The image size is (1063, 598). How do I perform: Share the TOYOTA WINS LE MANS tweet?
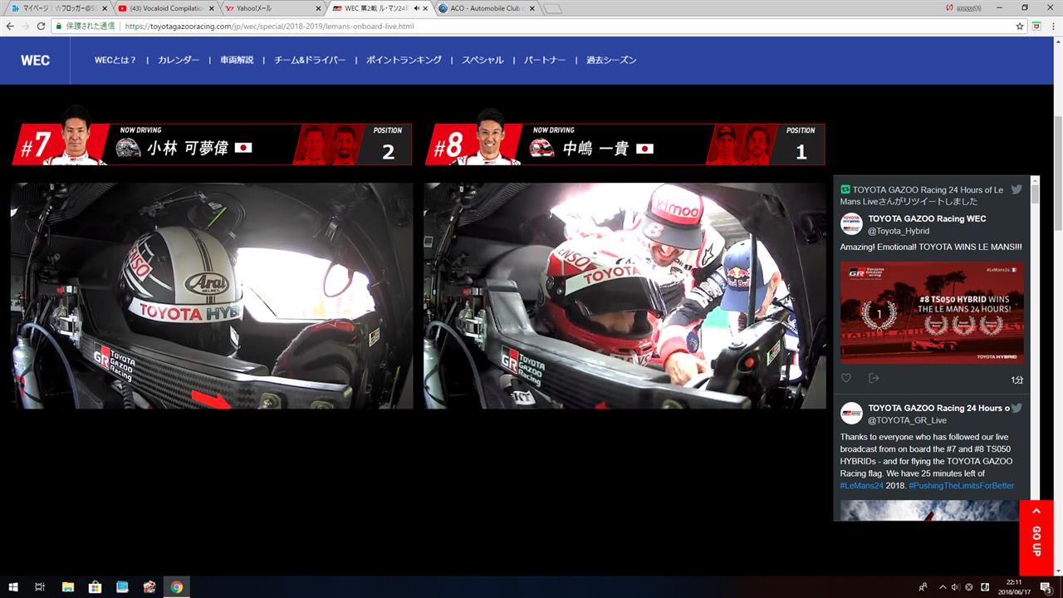pyautogui.click(x=874, y=378)
